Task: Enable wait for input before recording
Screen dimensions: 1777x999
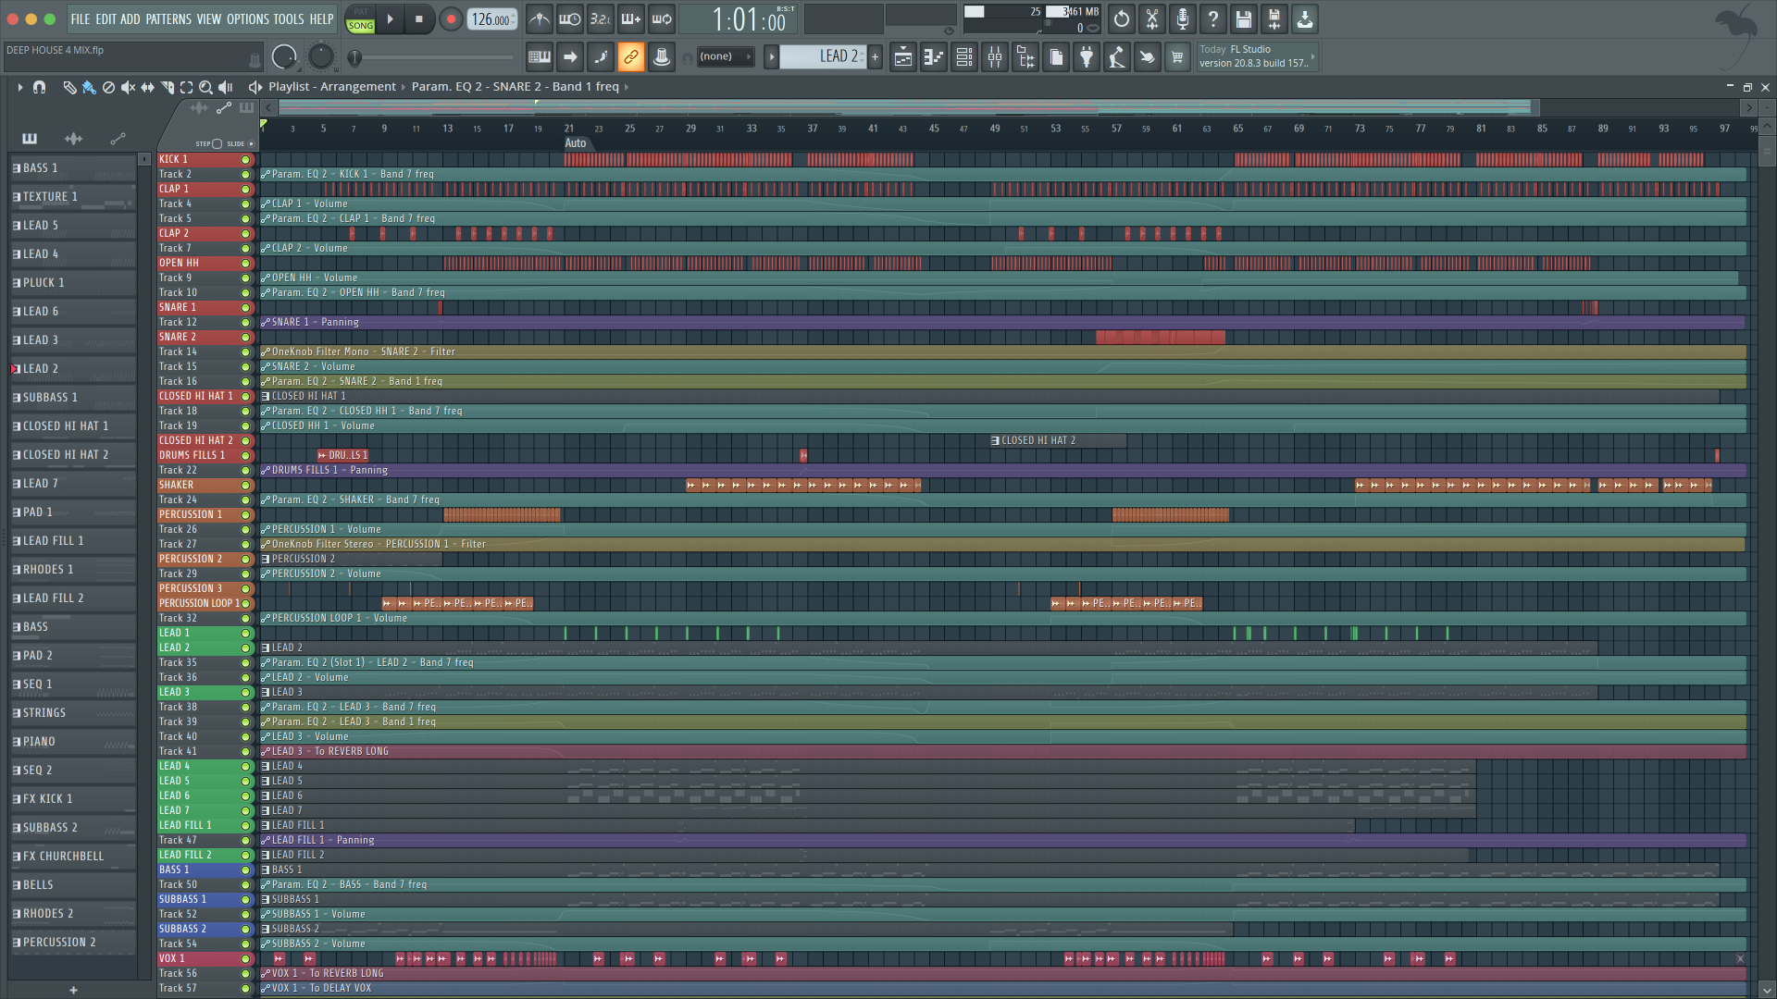Action: coord(570,18)
